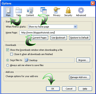The width and height of the screenshot is (96, 94).
Task: Click the Desktop folder icon in save path
Action: pos(27,60)
